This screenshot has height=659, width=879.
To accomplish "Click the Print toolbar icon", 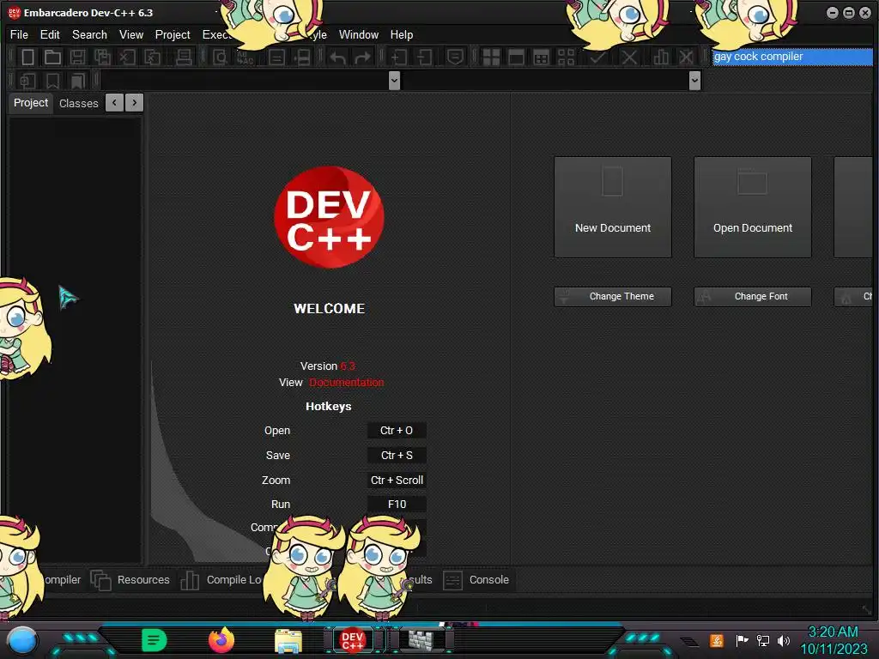I will (x=184, y=57).
